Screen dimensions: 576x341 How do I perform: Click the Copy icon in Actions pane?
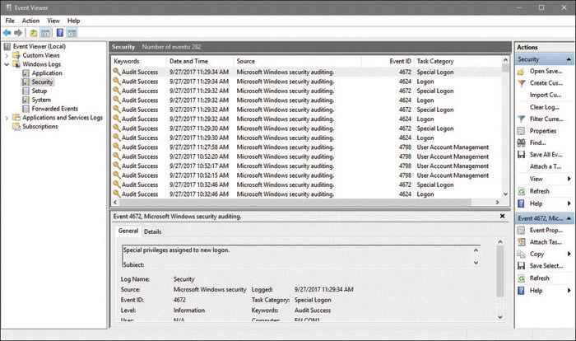[x=521, y=255]
